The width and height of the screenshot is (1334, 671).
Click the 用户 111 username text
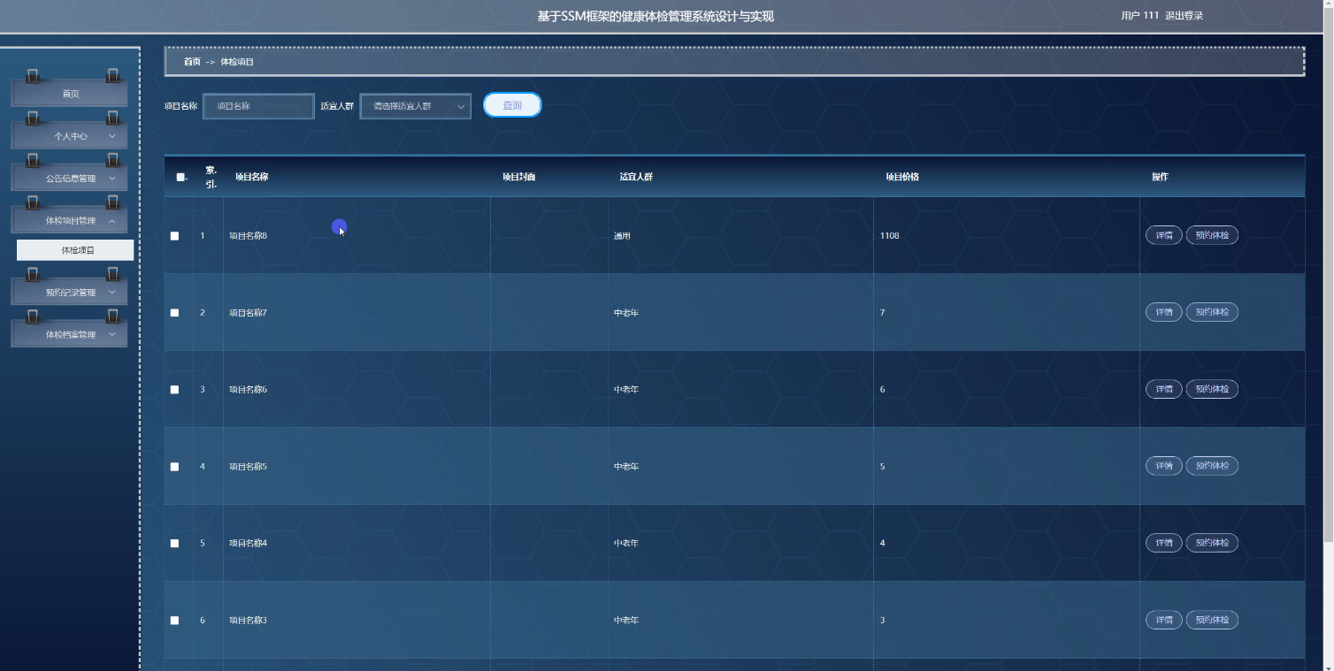pyautogui.click(x=1139, y=16)
